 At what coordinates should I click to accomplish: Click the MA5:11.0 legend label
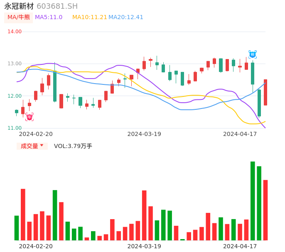click(49, 17)
